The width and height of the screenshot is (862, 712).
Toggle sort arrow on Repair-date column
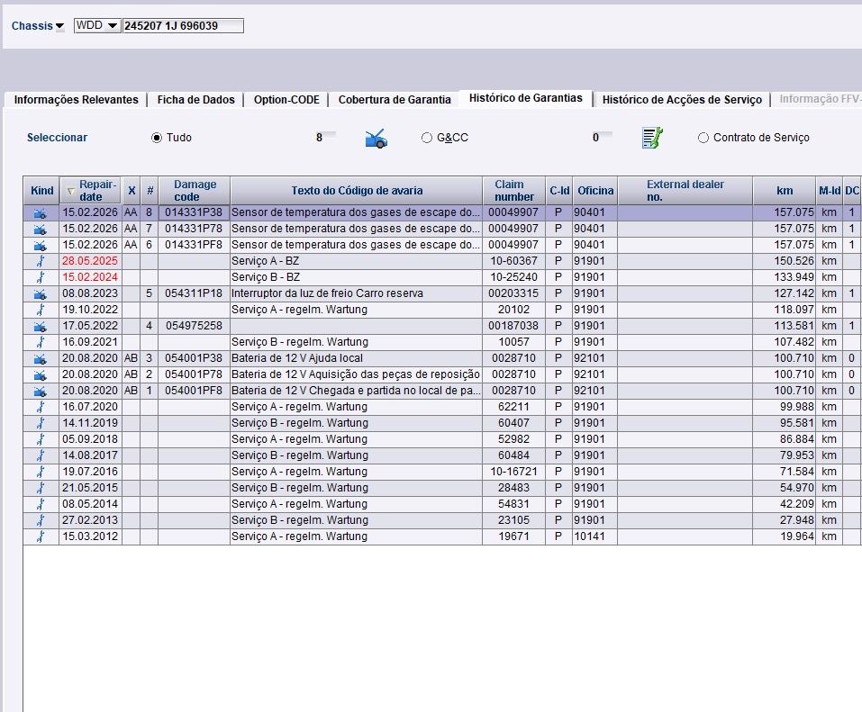71,191
